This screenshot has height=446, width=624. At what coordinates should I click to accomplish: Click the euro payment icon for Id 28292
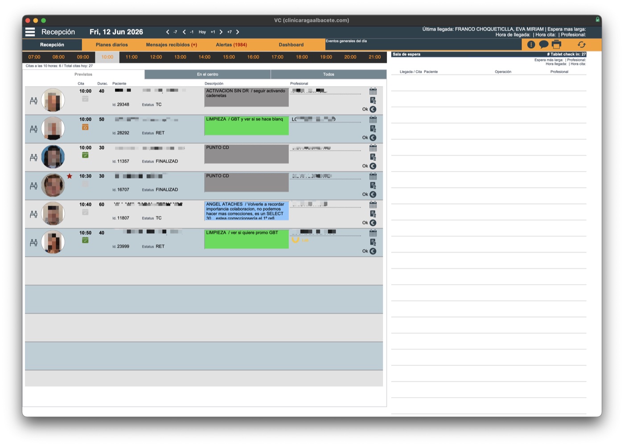coord(373,138)
